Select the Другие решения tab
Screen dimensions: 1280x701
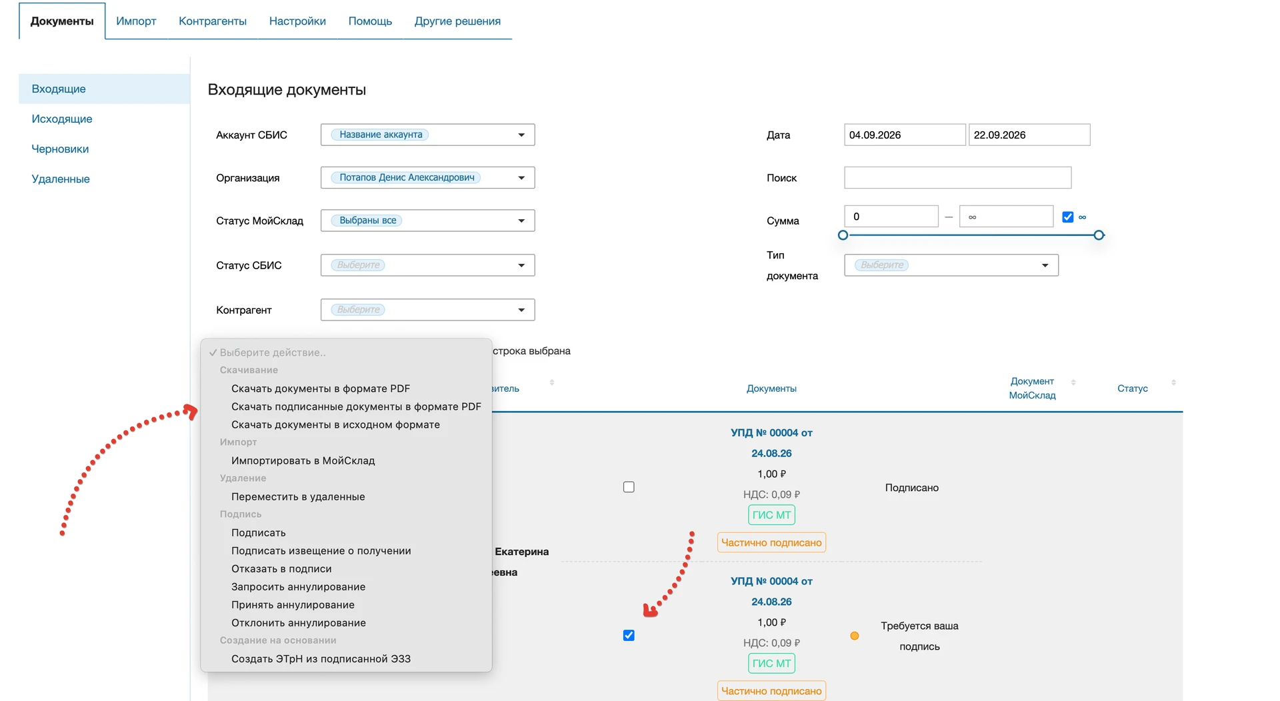[x=457, y=21]
